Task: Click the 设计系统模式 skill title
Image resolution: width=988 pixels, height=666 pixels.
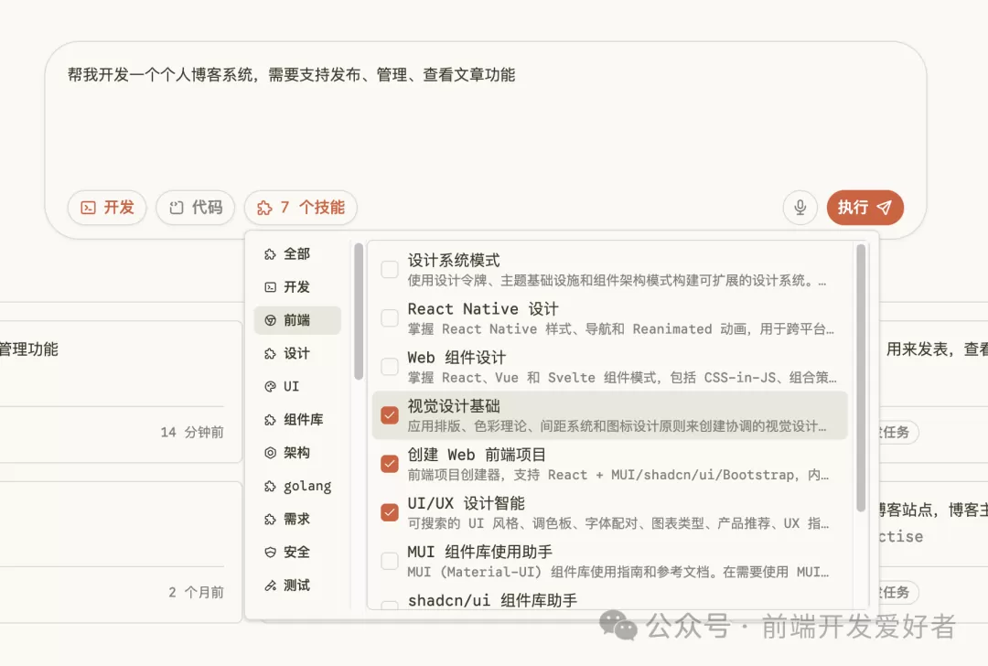Action: point(454,260)
